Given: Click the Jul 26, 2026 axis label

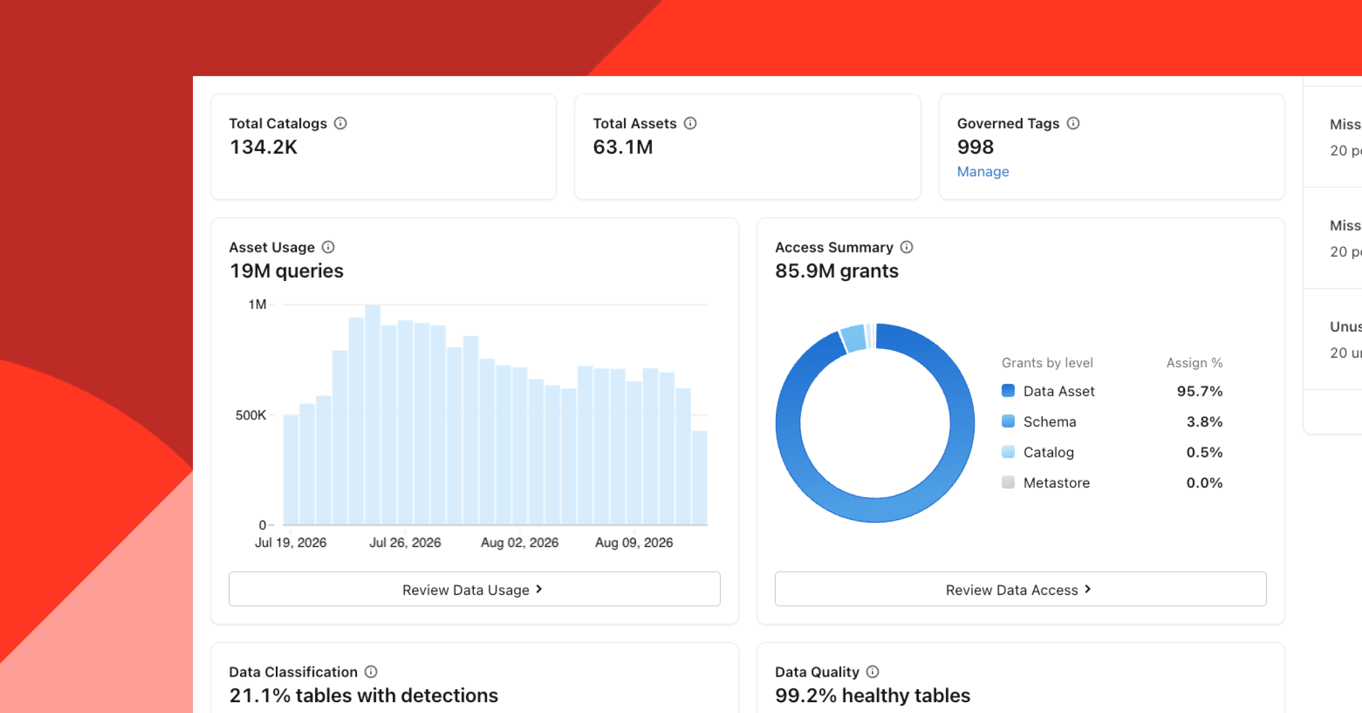Looking at the screenshot, I should pyautogui.click(x=405, y=543).
